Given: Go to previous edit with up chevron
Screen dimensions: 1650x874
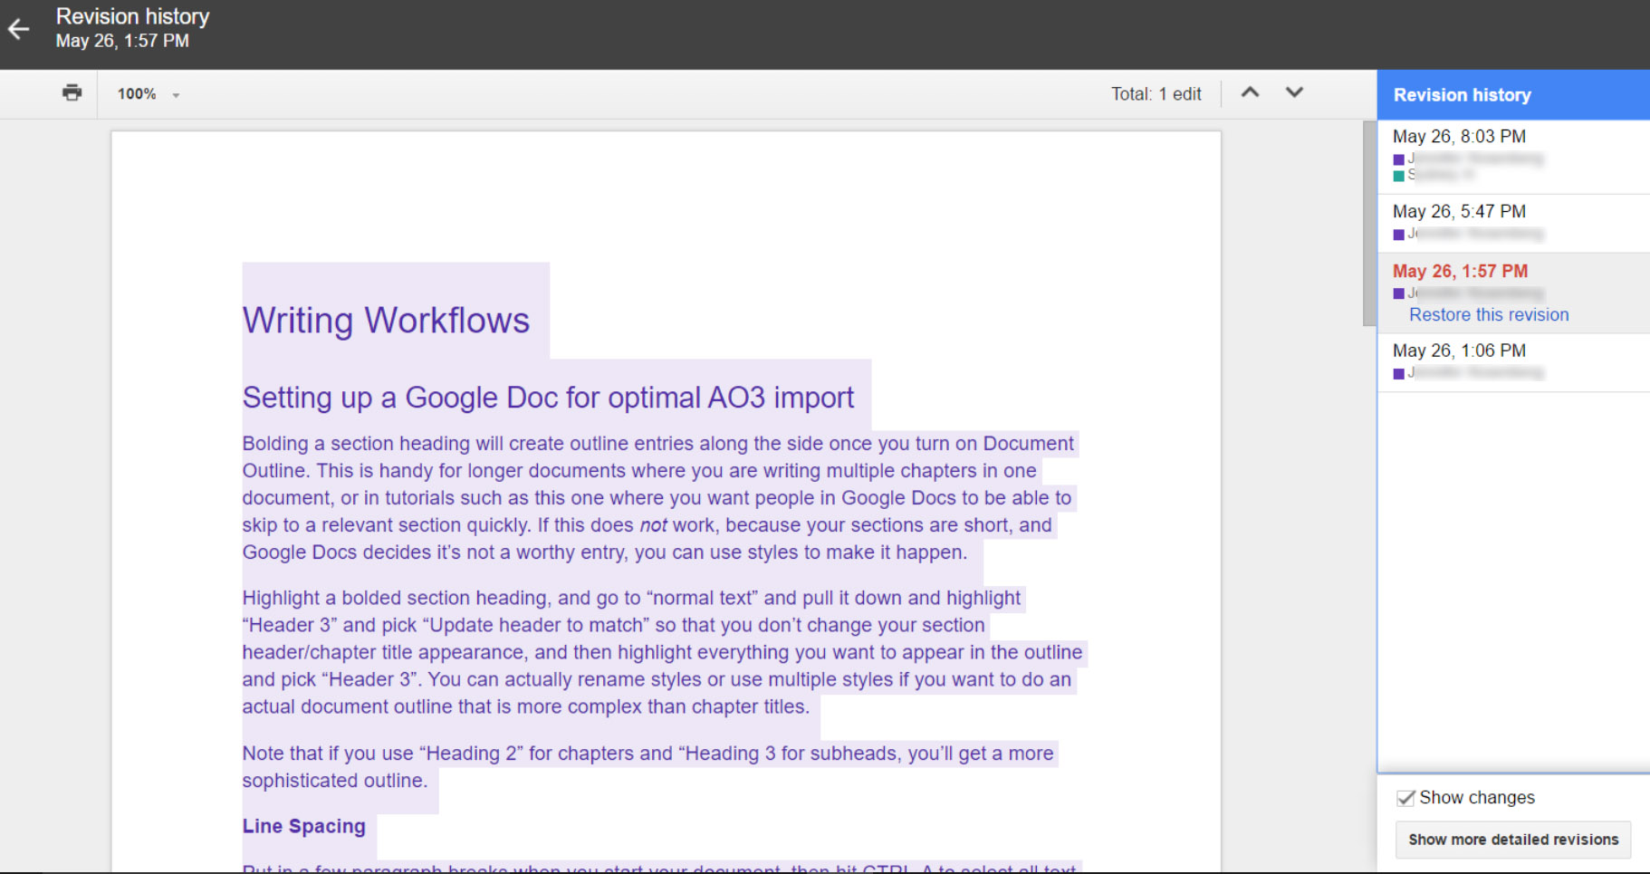Looking at the screenshot, I should 1250,92.
